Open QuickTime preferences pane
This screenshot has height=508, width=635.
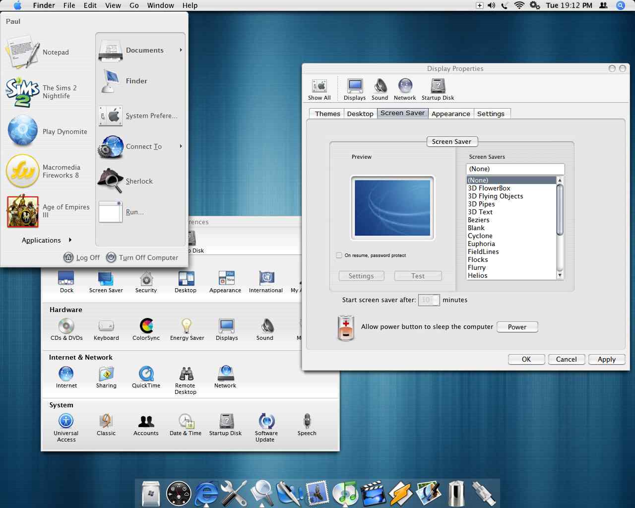[x=146, y=378]
